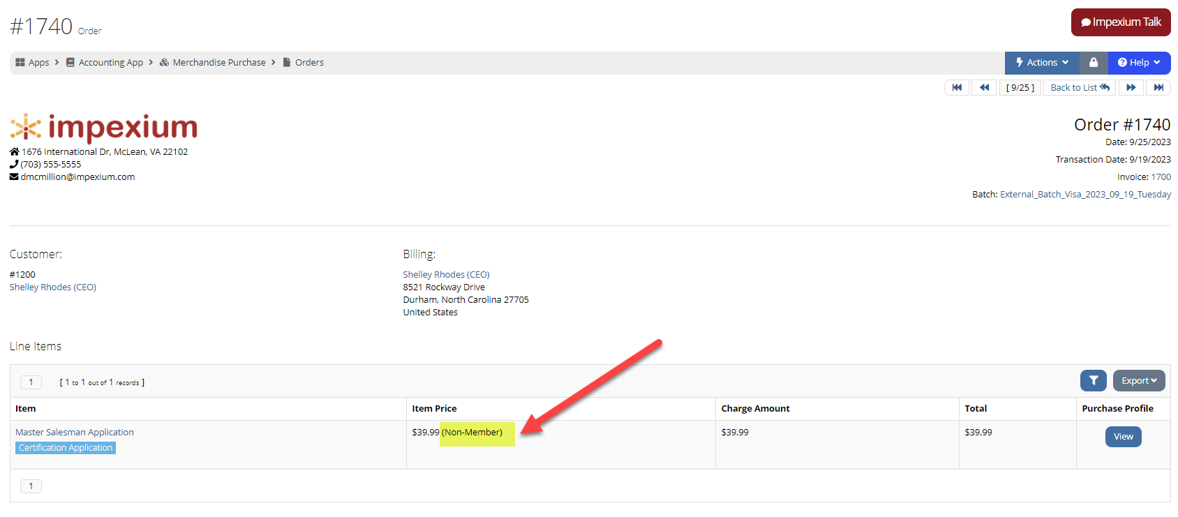Open customer Shelley Rhodes (CEO) link

(53, 287)
